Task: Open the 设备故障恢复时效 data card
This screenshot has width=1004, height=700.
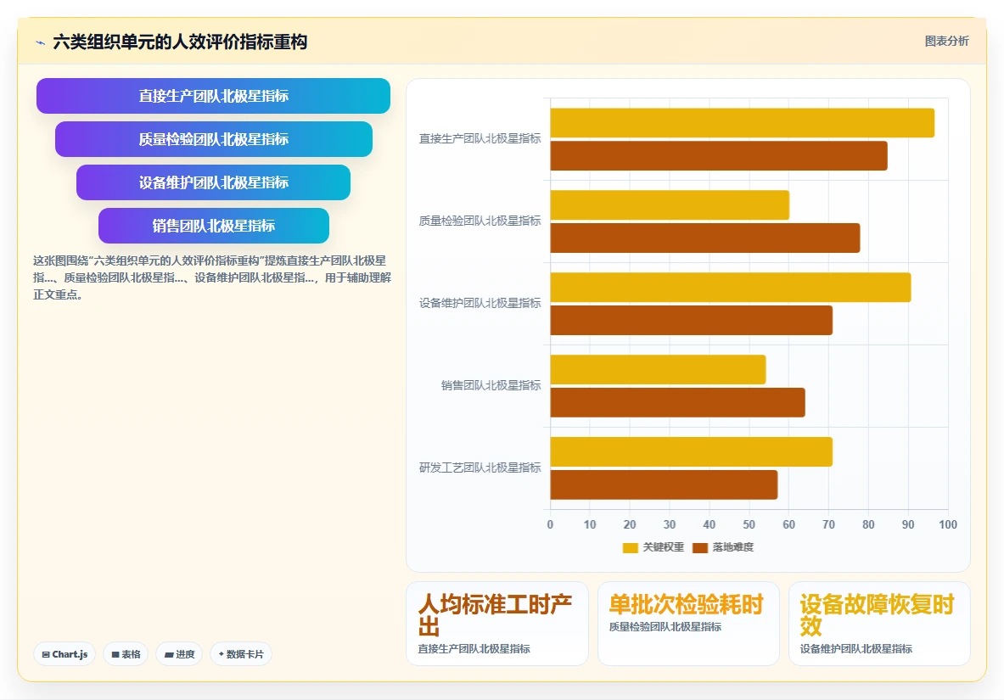Action: tap(879, 624)
